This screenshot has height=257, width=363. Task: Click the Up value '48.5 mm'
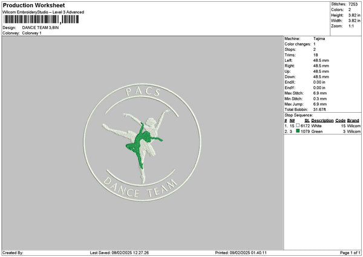[x=321, y=72]
